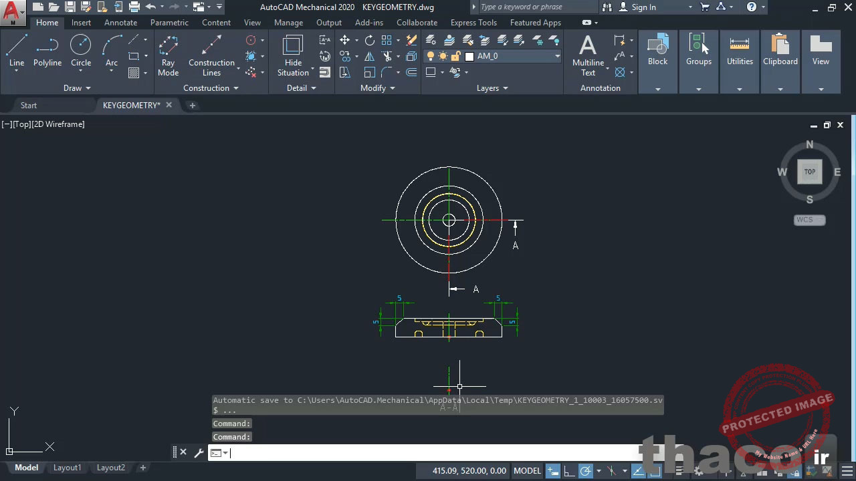856x481 pixels.
Task: Select the Rotate tool in Modify
Action: (x=369, y=40)
